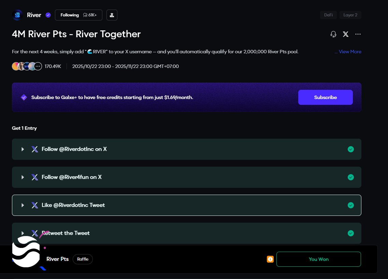Click the Galxe+ diamond icon in banner
The image size is (388, 279).
coord(24,97)
